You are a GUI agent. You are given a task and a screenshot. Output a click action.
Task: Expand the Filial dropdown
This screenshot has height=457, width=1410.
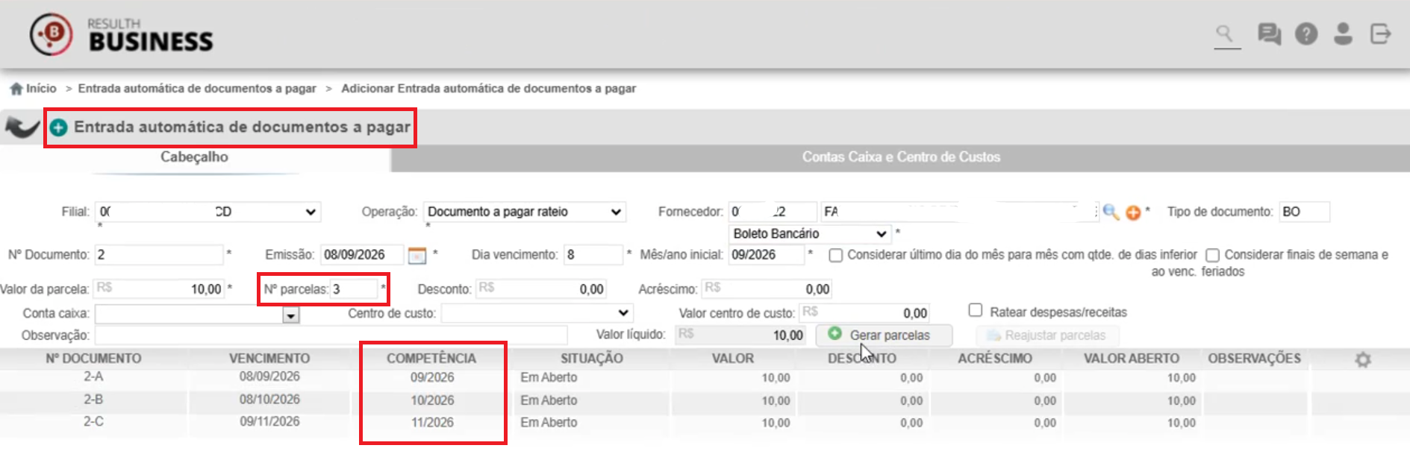[208, 212]
